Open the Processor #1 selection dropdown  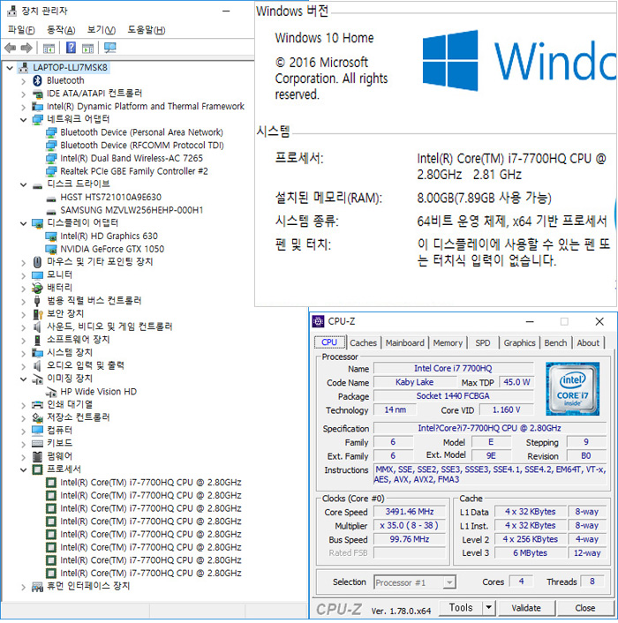point(449,582)
